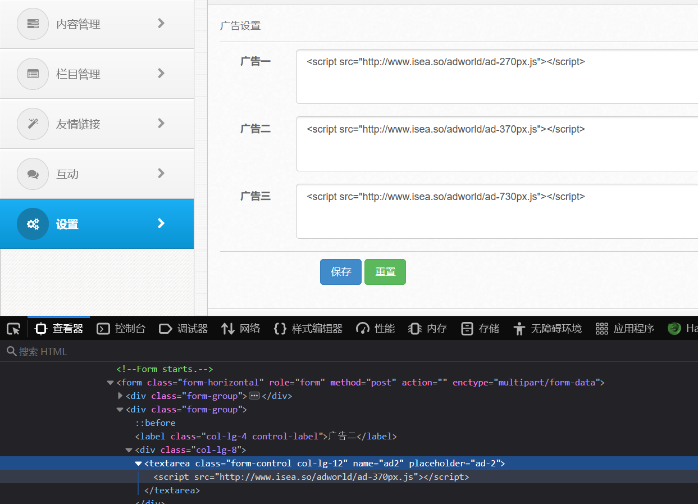
Task: Collapse the col-lg-8 div twisty
Action: point(129,450)
